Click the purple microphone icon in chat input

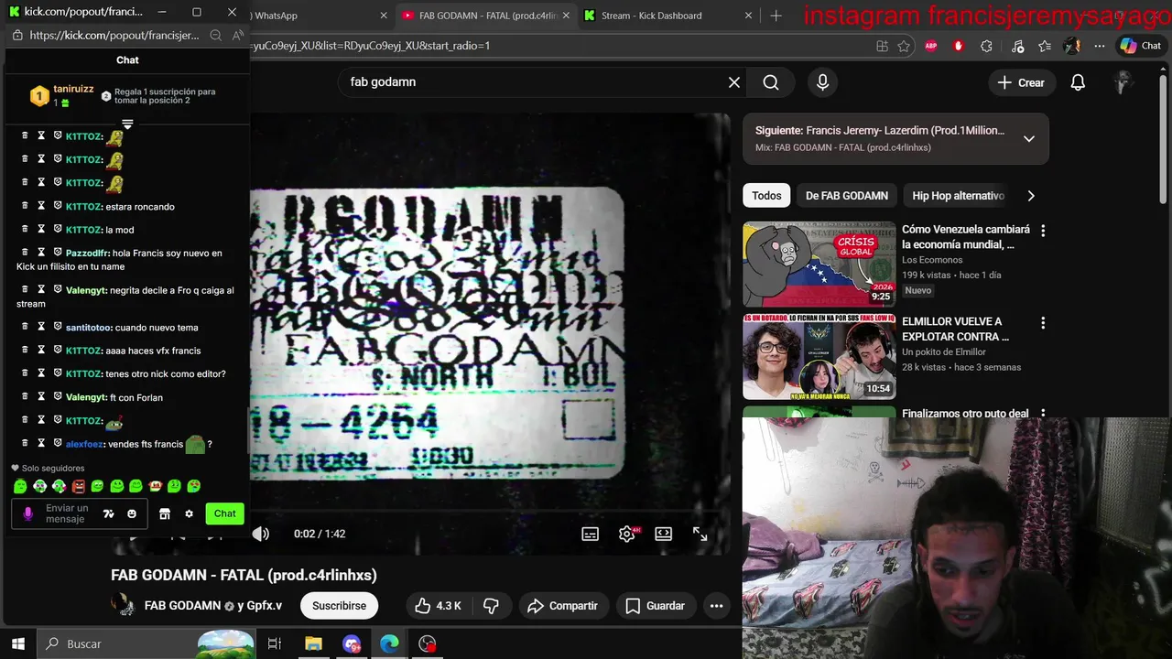pyautogui.click(x=27, y=513)
